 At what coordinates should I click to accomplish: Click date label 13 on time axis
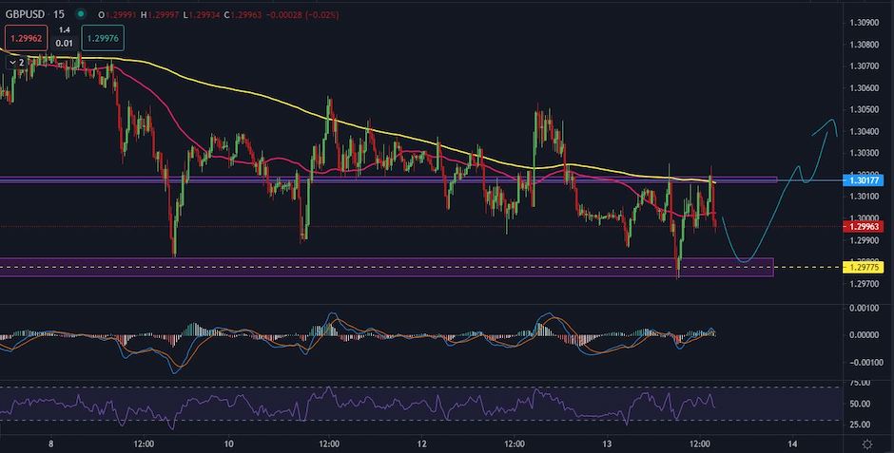coord(607,444)
